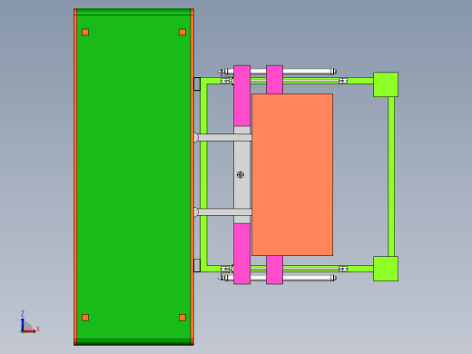Screen dimensions: 472x354
Task: Pick the small magenta block below orange plate
Action: (x=274, y=270)
